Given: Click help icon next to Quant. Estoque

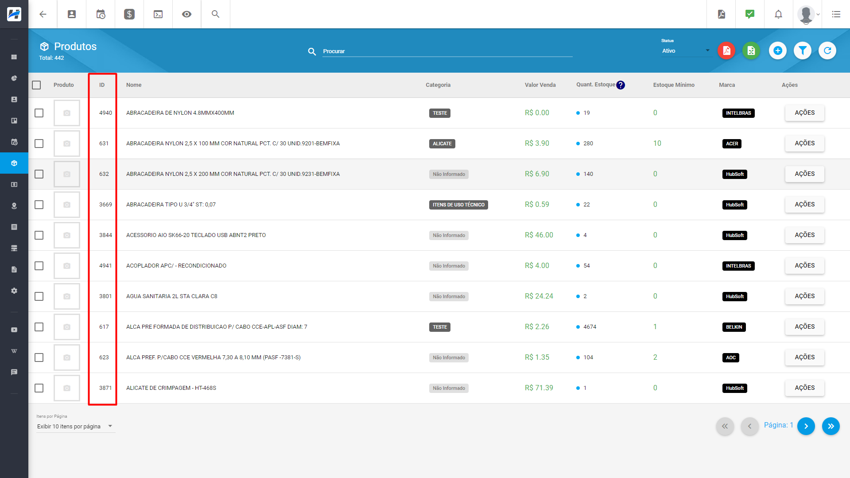Looking at the screenshot, I should 621,85.
